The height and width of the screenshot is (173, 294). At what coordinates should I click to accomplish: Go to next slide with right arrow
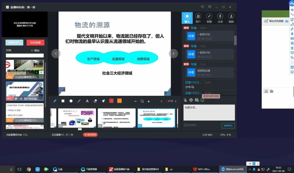coord(173,54)
